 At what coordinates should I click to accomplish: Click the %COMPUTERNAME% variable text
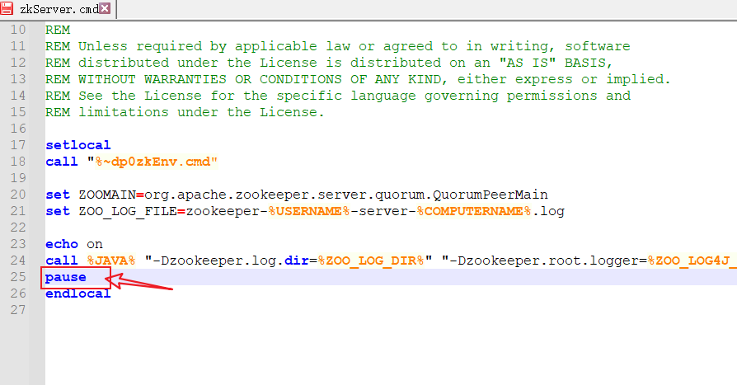coord(473,211)
